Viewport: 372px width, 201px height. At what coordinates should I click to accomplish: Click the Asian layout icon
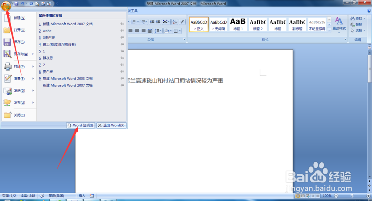166,22
